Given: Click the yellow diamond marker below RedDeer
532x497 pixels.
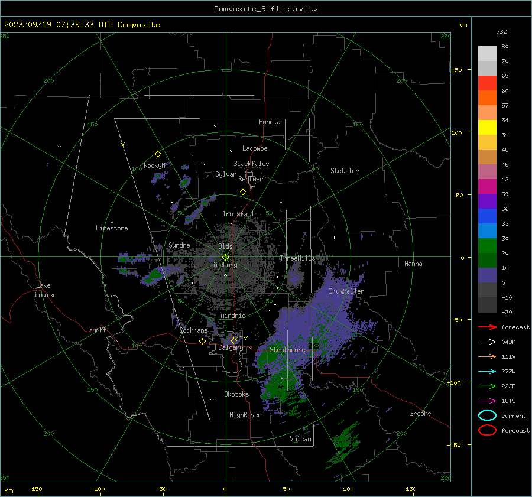Looking at the screenshot, I should point(243,192).
